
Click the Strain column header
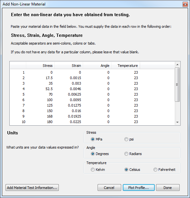69,66
